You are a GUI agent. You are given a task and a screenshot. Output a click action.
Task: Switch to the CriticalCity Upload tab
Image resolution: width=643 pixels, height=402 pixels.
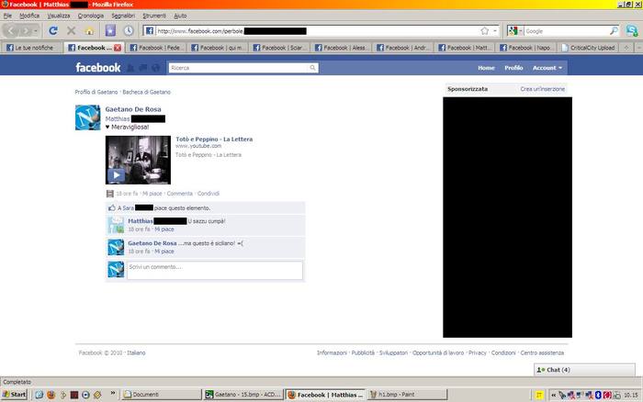(588, 48)
